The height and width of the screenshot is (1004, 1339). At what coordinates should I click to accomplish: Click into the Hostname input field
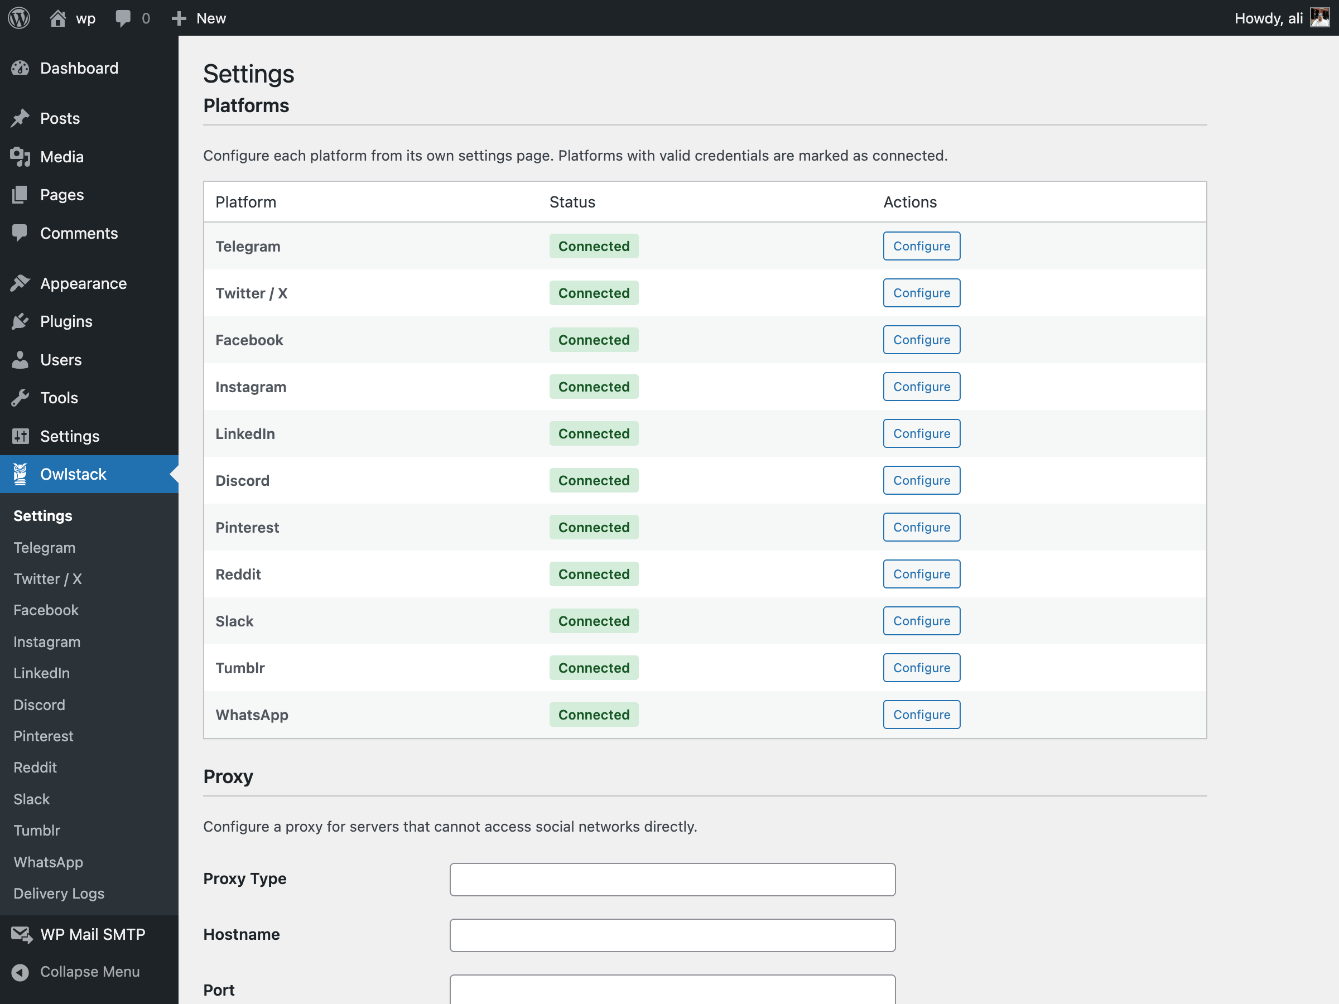[672, 935]
